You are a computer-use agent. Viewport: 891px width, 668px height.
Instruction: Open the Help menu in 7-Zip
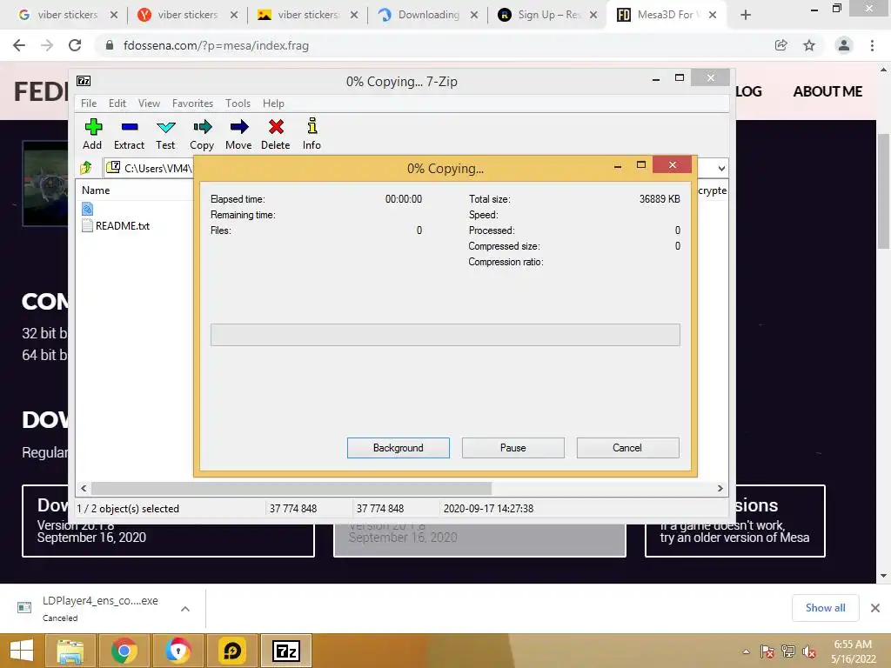point(273,104)
